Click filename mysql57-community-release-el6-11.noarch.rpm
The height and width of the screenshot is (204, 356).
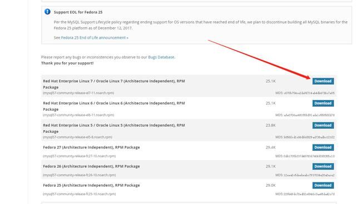(78, 115)
